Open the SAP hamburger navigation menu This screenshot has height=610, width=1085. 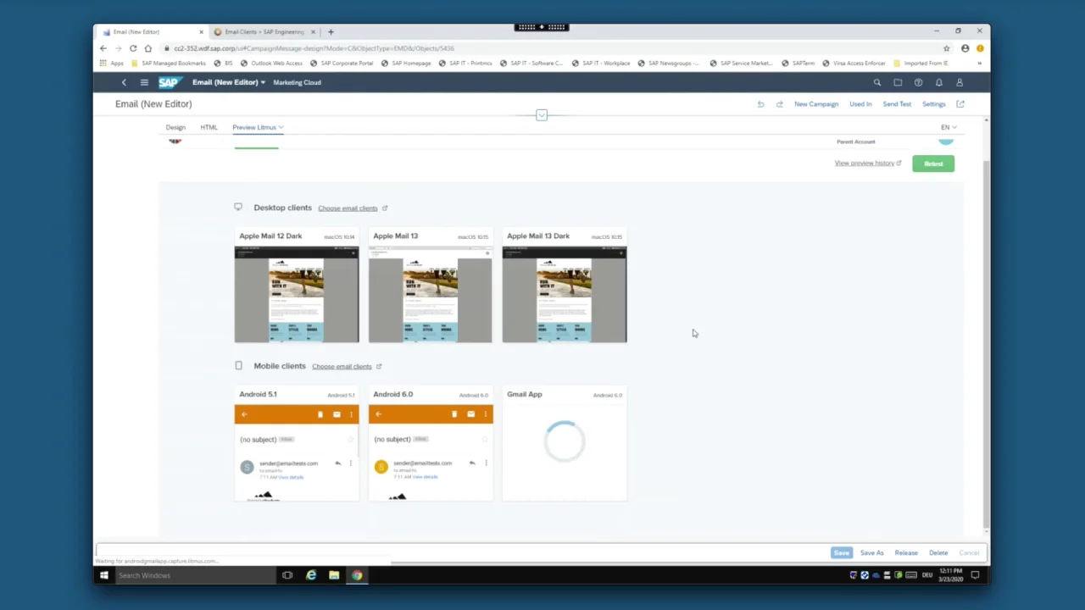144,82
